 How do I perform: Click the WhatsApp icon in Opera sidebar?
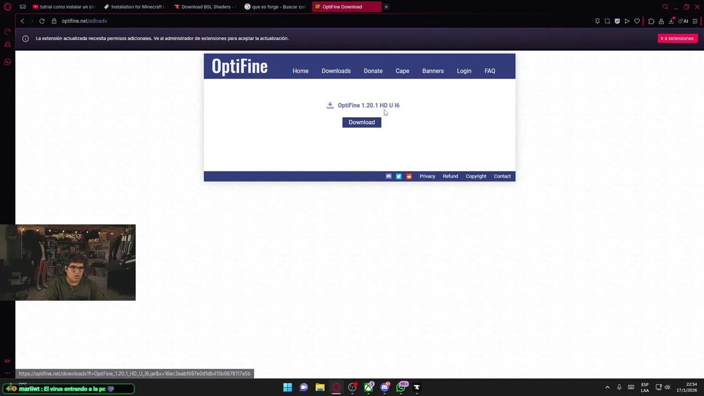pos(8,62)
